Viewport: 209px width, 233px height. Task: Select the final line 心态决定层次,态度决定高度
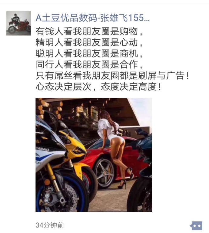[x=98, y=87]
